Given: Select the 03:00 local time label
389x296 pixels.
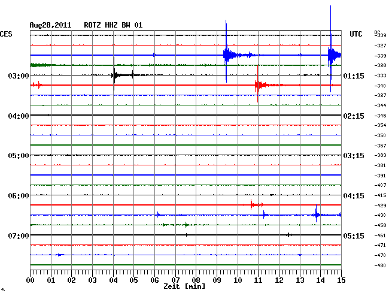Looking at the screenshot, I should coord(19,75).
